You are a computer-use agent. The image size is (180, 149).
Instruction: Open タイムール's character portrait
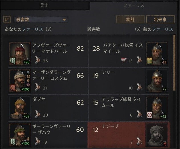point(157,108)
